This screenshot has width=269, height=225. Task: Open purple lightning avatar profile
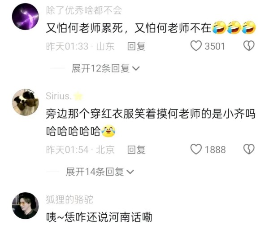pos(26,17)
